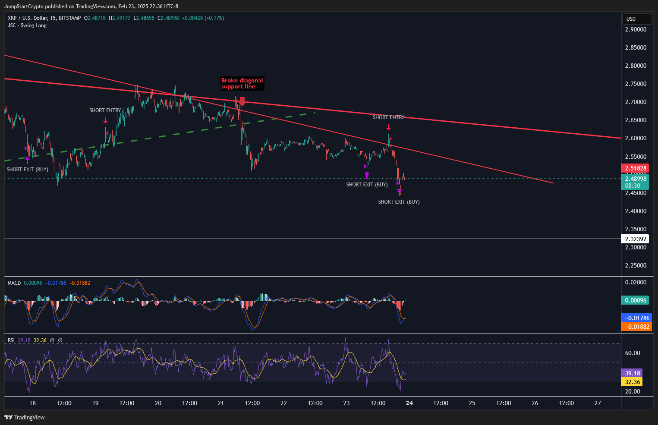
Task: Click the open value O2.48718
Action: [x=95, y=18]
